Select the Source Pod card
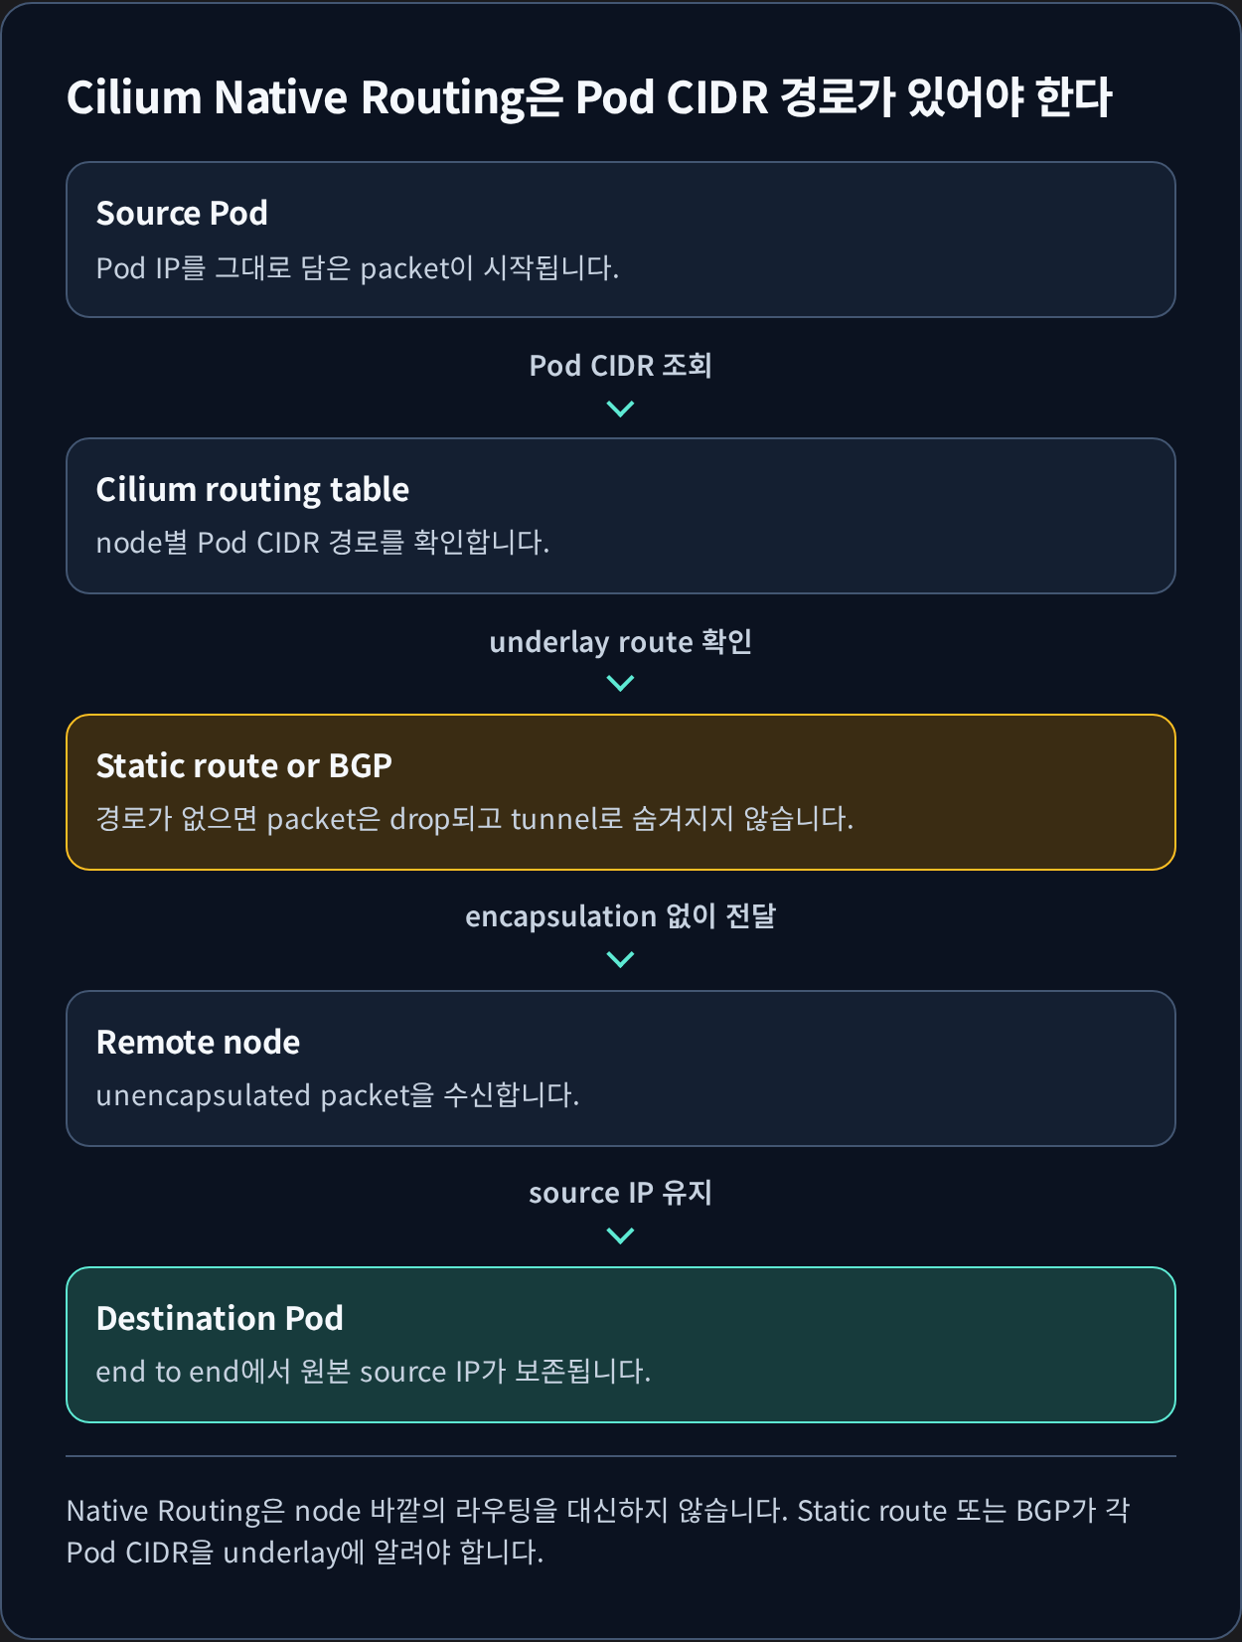1242x1642 pixels. point(621,240)
